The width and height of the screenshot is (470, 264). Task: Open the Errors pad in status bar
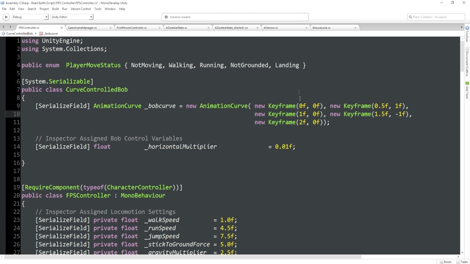click(x=445, y=262)
